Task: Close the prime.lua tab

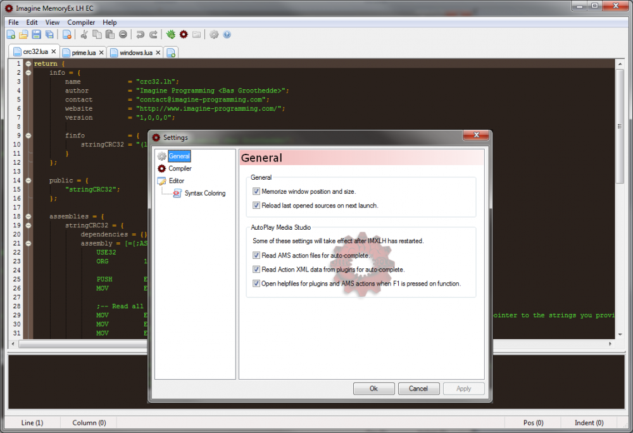Action: pyautogui.click(x=101, y=53)
